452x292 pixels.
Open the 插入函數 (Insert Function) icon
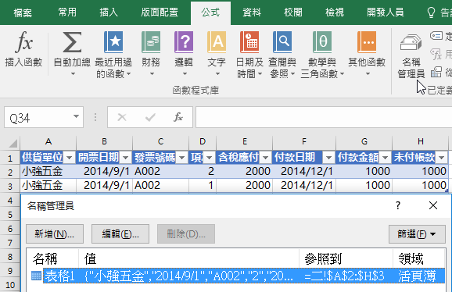23,42
